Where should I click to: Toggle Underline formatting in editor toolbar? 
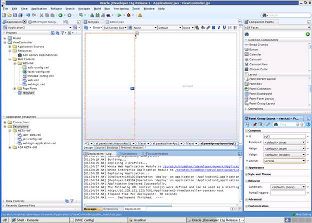coord(223,28)
